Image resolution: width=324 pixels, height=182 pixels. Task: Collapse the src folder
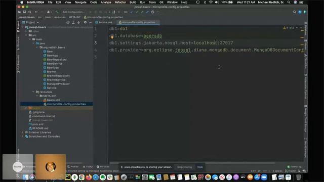click(26, 35)
